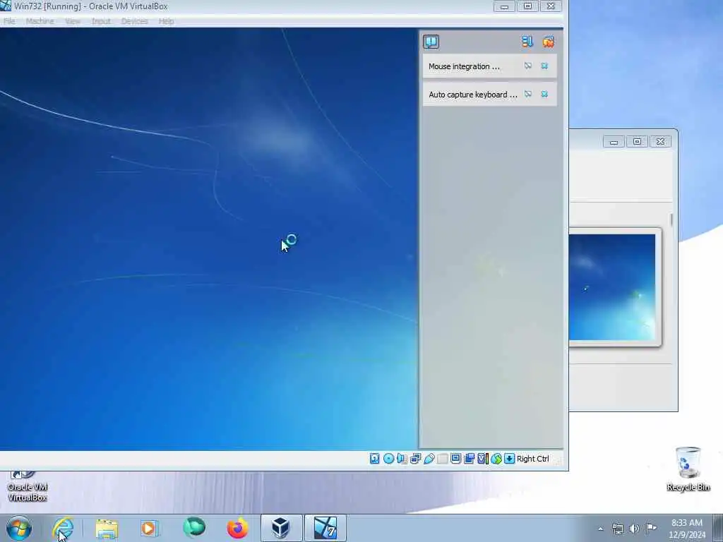Click the mouse integration status icon
The width and height of the screenshot is (723, 542).
(496, 459)
